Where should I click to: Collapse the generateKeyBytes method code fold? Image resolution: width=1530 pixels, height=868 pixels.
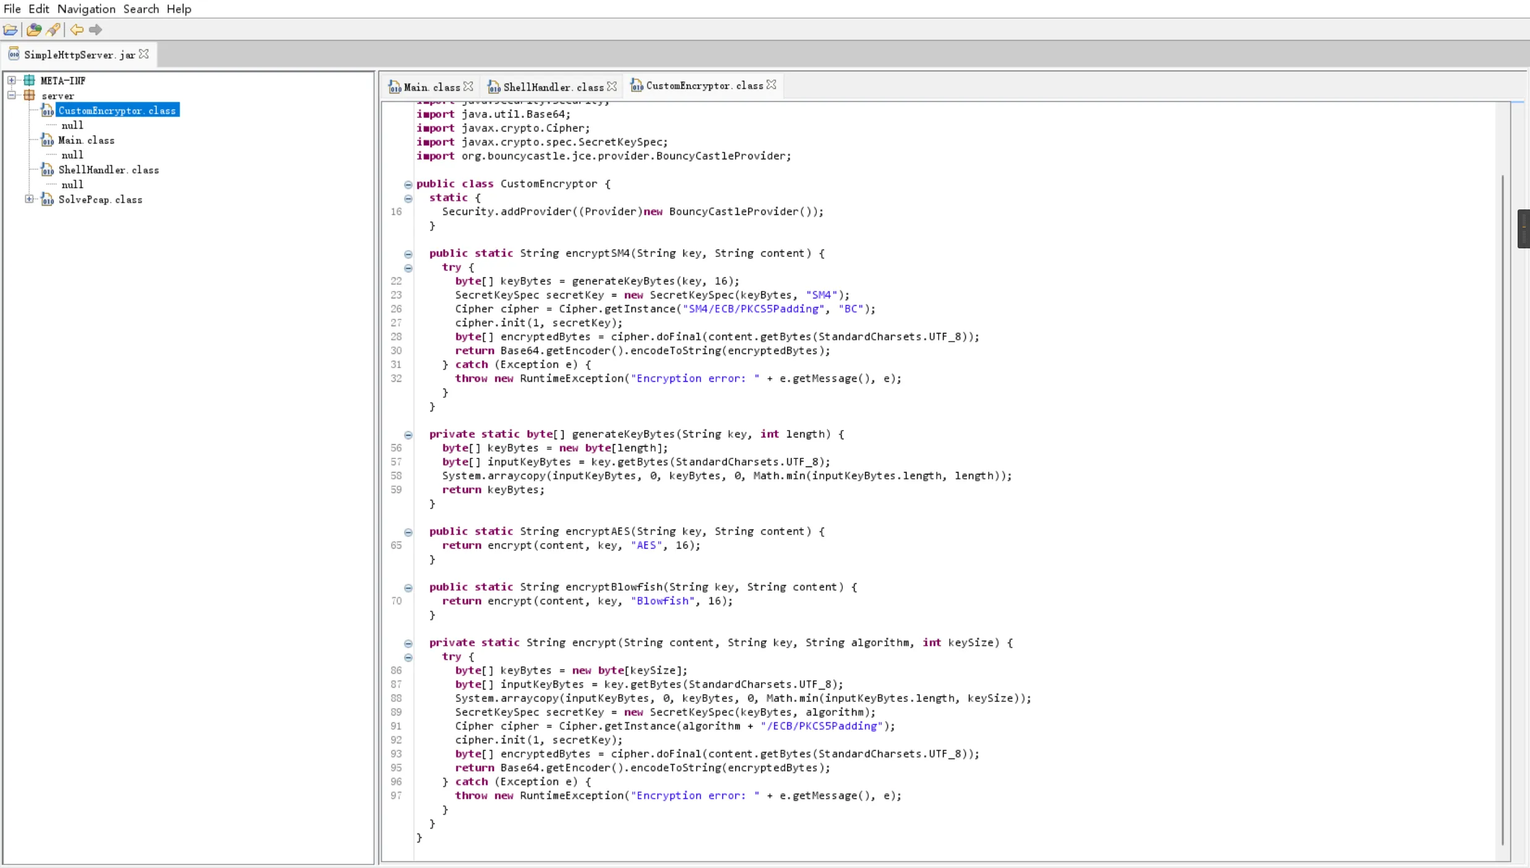pyautogui.click(x=408, y=435)
